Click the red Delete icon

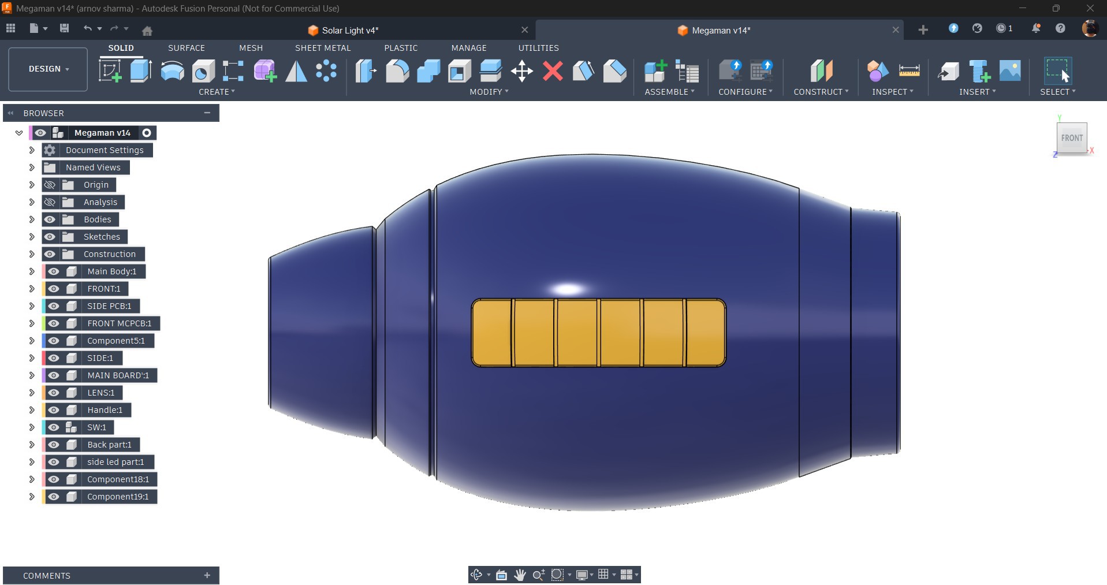coord(553,71)
